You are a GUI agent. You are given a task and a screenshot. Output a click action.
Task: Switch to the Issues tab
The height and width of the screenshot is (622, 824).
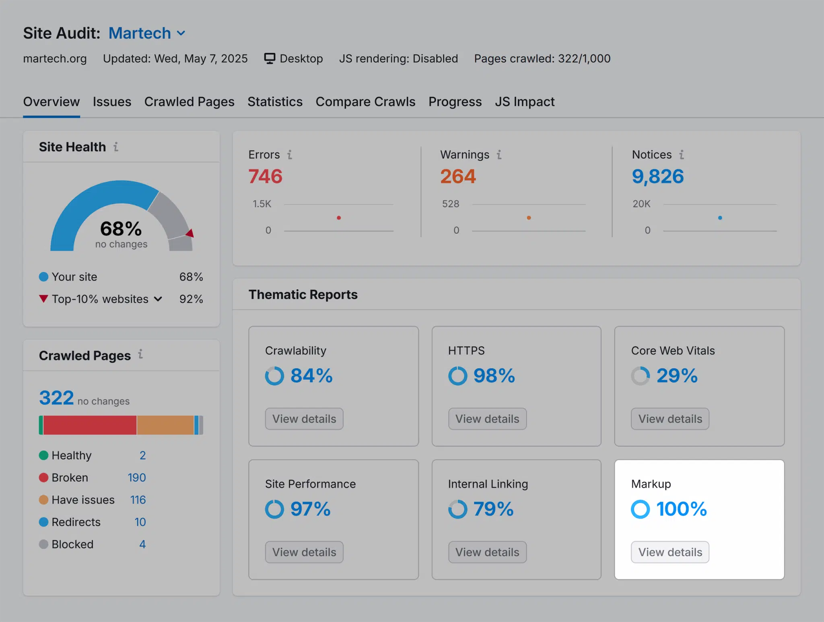coord(112,102)
